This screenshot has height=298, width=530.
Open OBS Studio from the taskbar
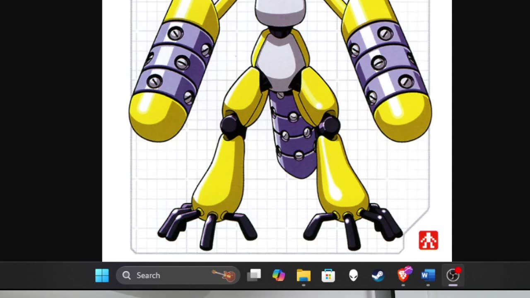pyautogui.click(x=453, y=275)
